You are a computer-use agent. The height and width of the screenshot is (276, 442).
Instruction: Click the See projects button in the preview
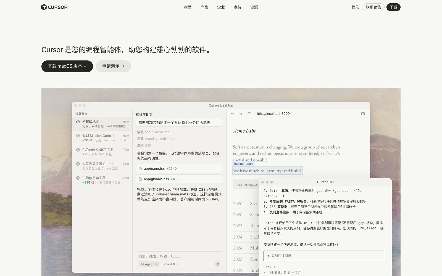click(246, 184)
